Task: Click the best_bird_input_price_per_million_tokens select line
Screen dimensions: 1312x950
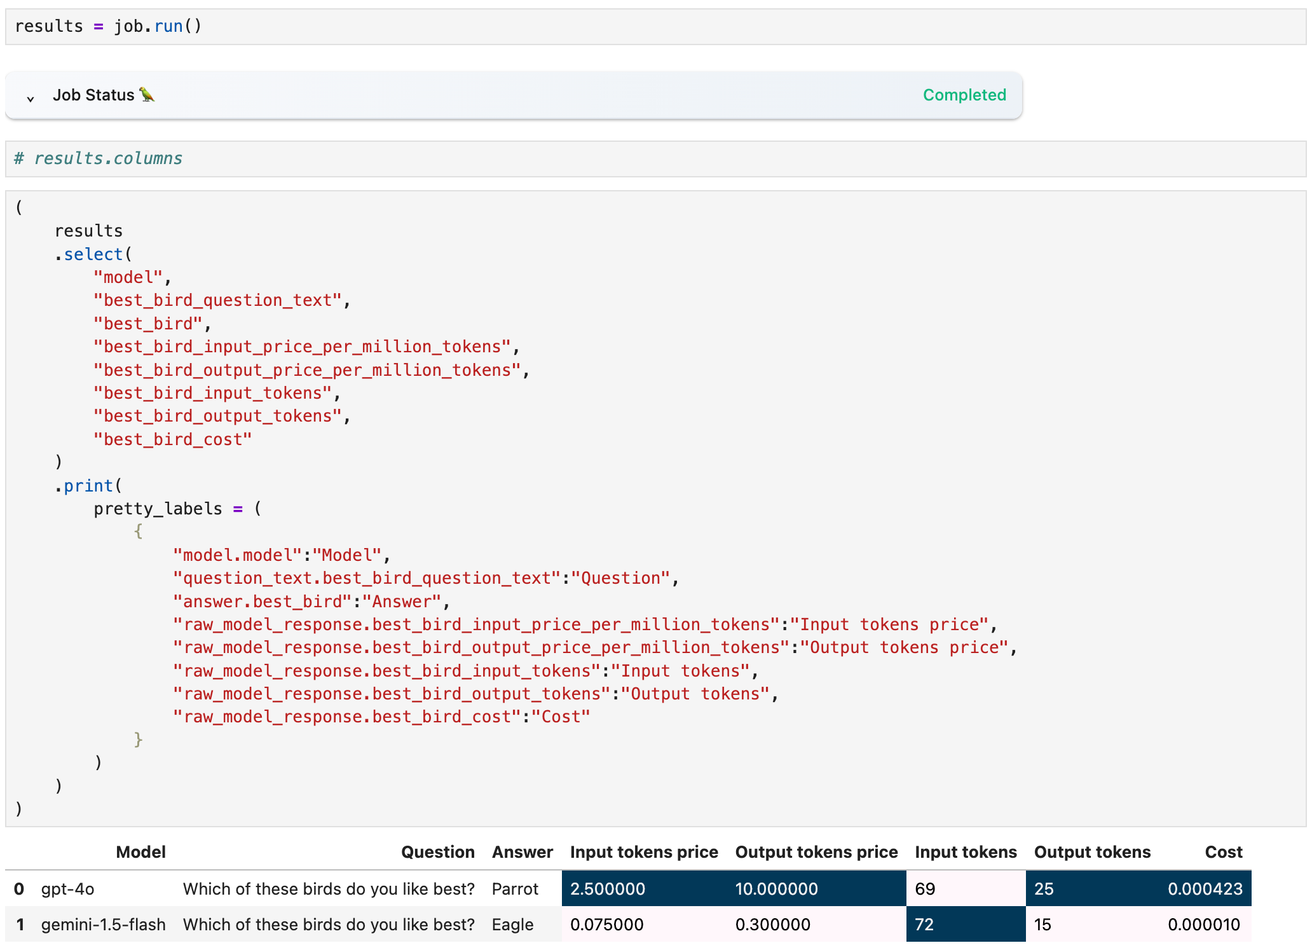Action: coord(306,347)
